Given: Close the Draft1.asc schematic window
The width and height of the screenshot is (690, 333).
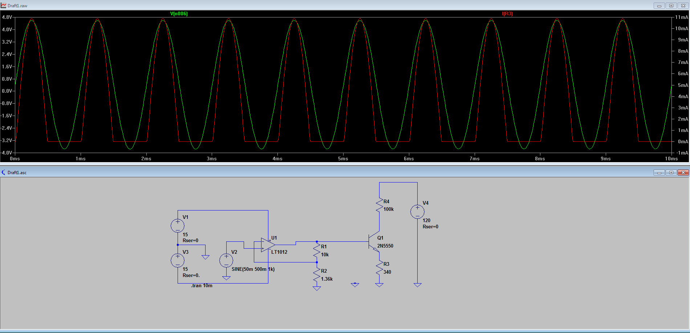Looking at the screenshot, I should click(x=683, y=172).
